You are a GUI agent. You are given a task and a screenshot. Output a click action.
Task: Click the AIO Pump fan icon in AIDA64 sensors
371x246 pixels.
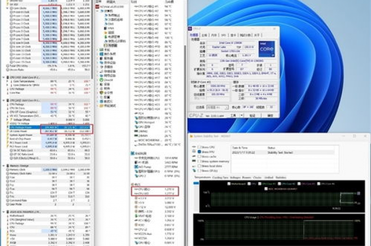[x=136, y=167]
